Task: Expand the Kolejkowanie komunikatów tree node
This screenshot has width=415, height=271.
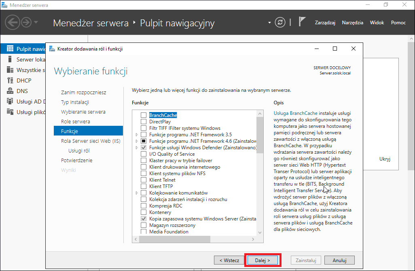Action: pos(137,193)
